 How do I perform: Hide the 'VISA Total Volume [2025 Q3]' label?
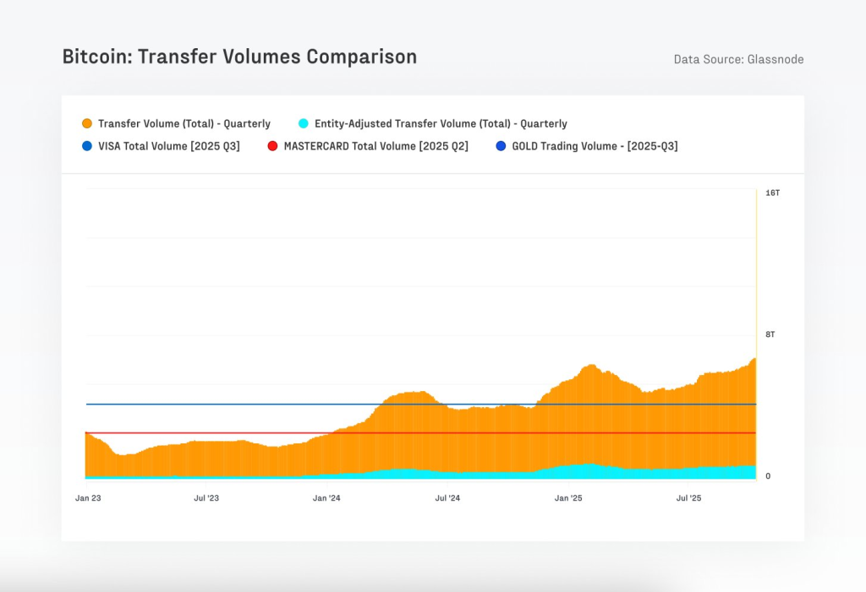168,146
